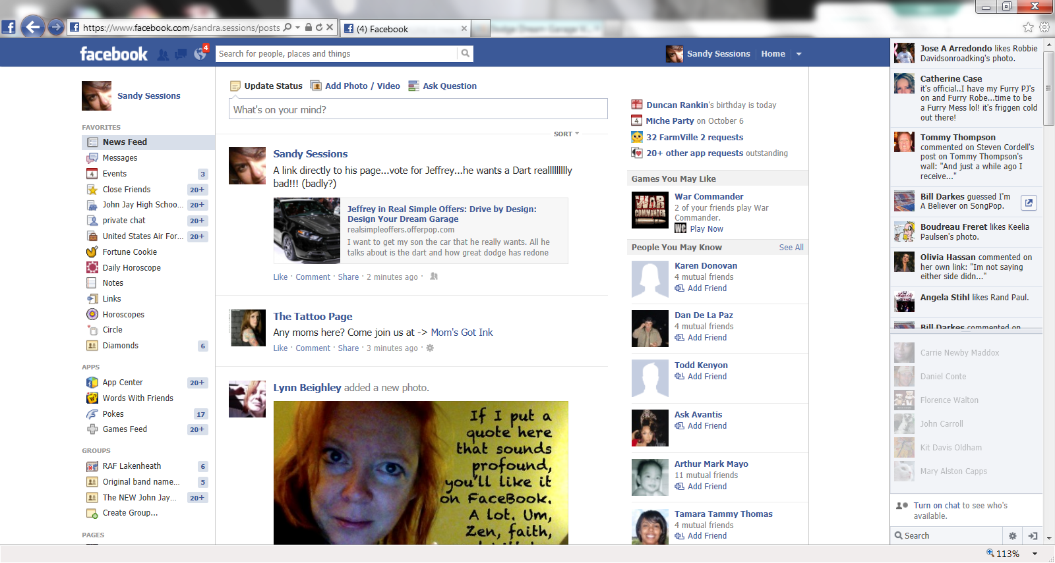Select the Ask Question tab
The image size is (1055, 563).
pyautogui.click(x=442, y=86)
